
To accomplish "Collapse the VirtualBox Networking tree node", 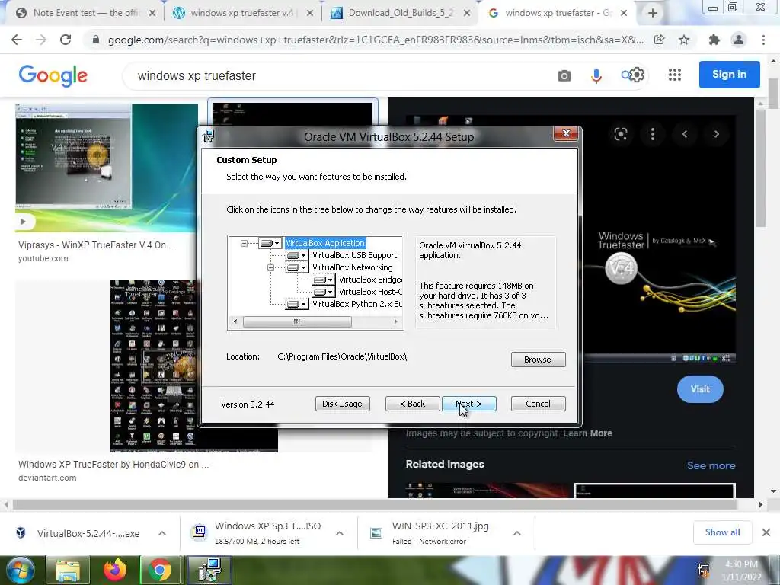I will click(x=270, y=267).
